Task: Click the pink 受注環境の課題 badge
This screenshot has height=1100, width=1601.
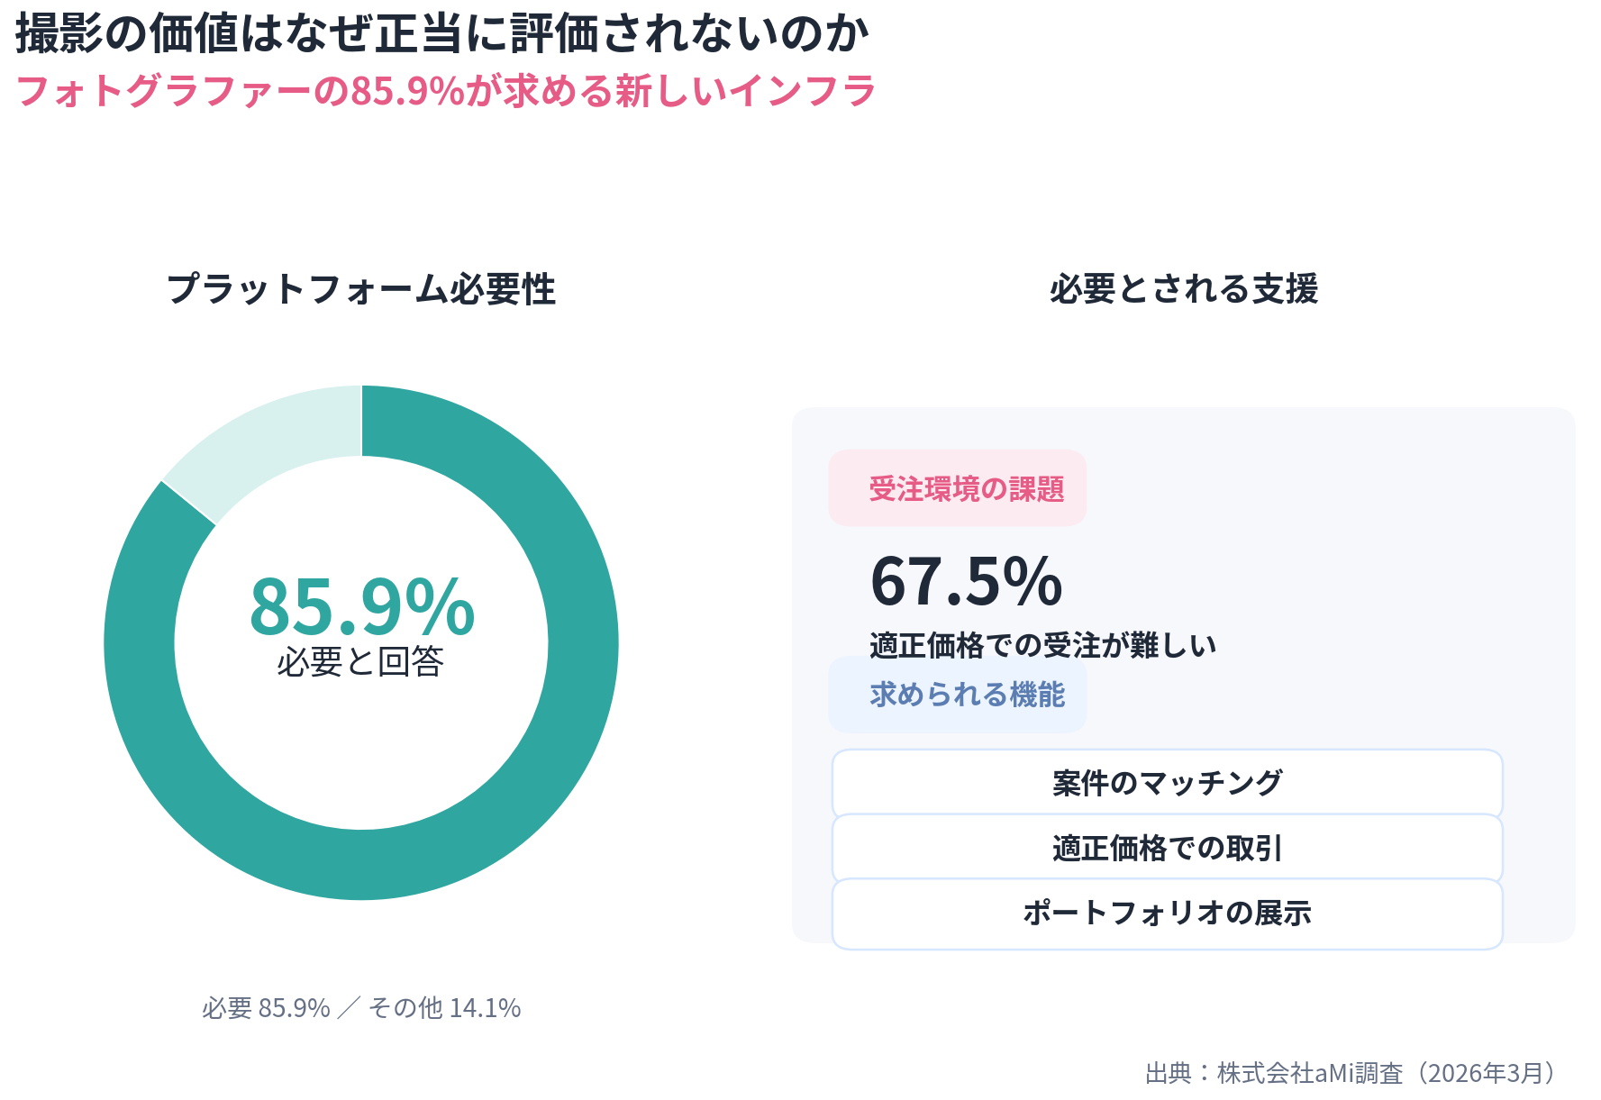Action: tap(957, 488)
